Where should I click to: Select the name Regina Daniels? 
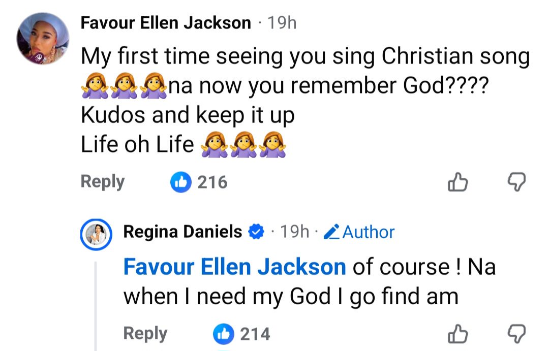(x=182, y=232)
